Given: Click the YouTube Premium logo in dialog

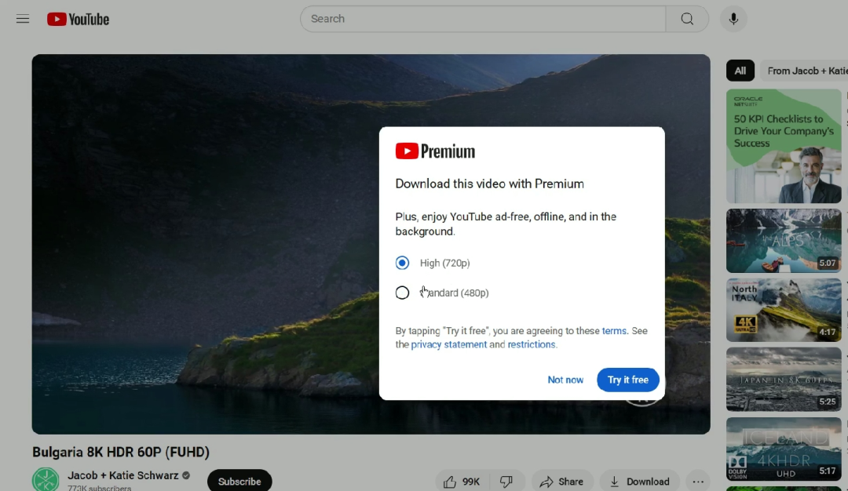Looking at the screenshot, I should [435, 151].
